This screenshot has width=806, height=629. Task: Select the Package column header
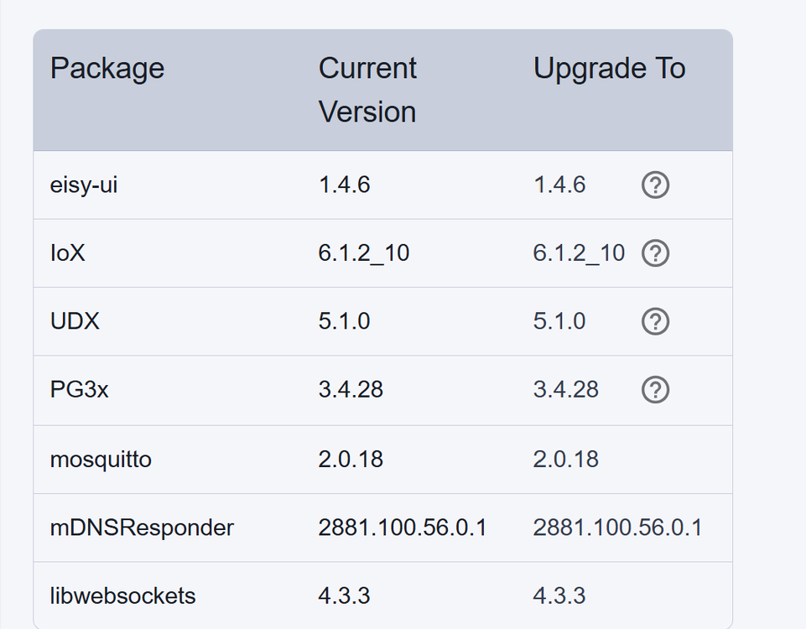107,68
